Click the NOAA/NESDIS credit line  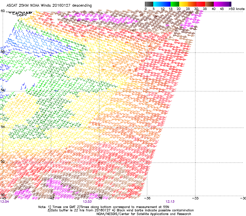pos(144,214)
